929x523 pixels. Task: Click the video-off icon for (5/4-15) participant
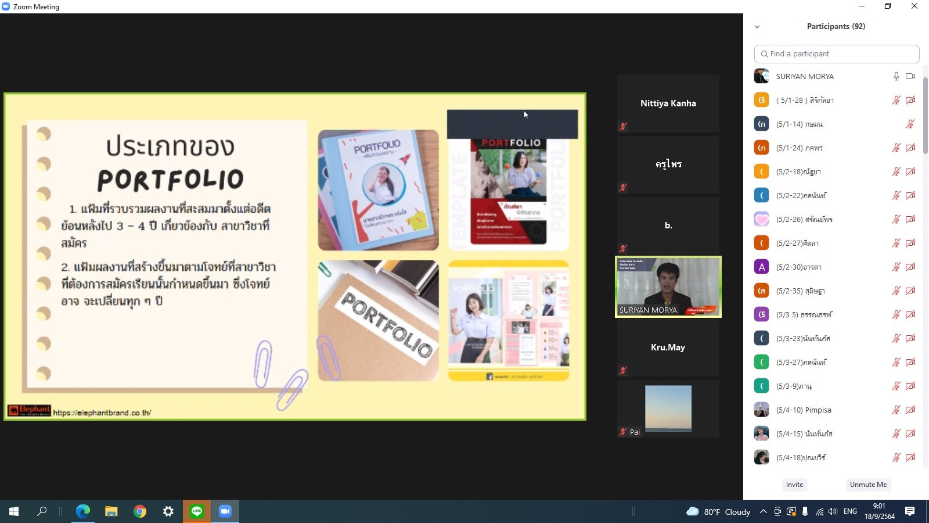point(910,434)
